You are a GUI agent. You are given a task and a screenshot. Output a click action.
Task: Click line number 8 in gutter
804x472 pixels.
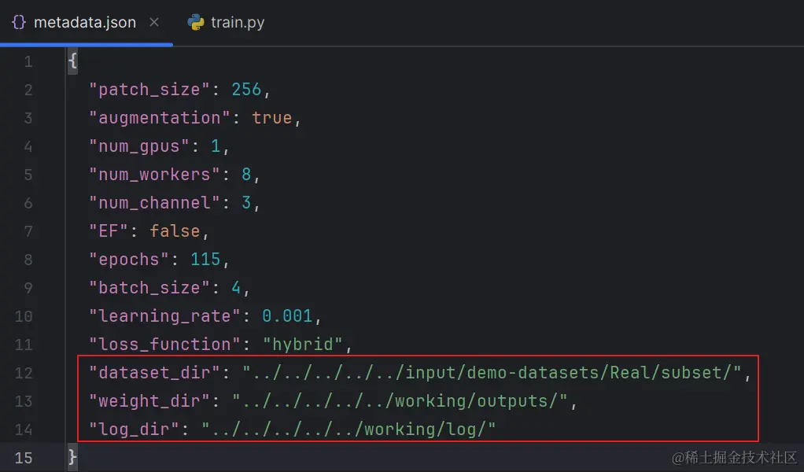click(x=28, y=260)
